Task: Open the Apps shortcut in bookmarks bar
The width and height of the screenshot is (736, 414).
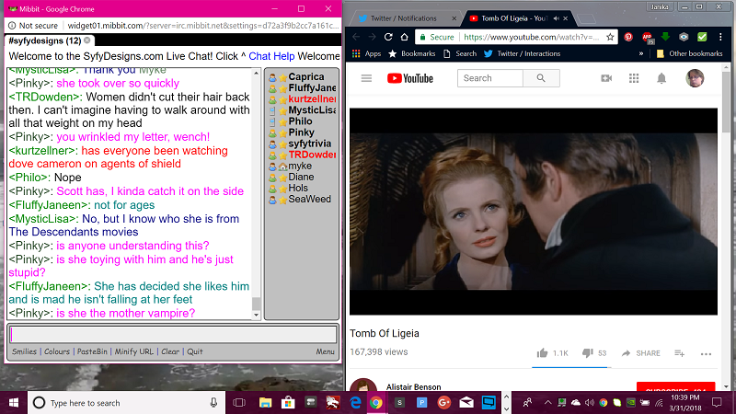Action: [x=366, y=53]
